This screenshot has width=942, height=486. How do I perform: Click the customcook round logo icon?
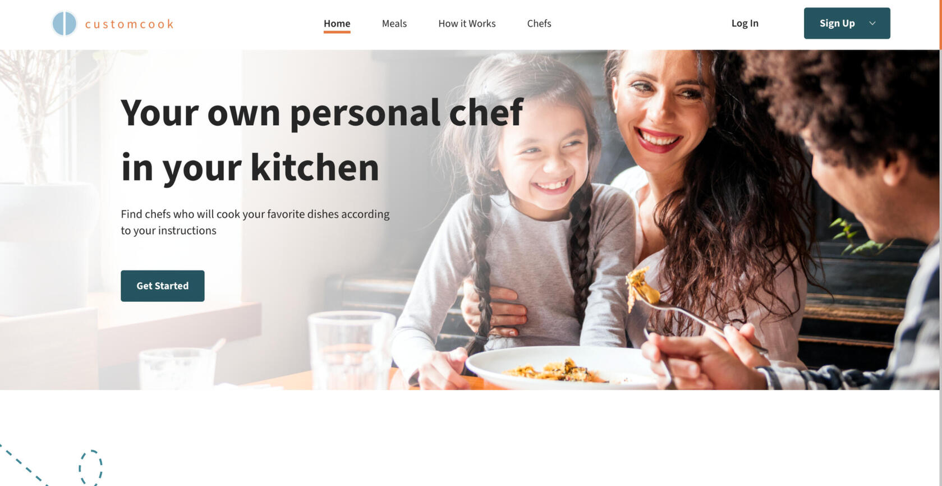[65, 24]
